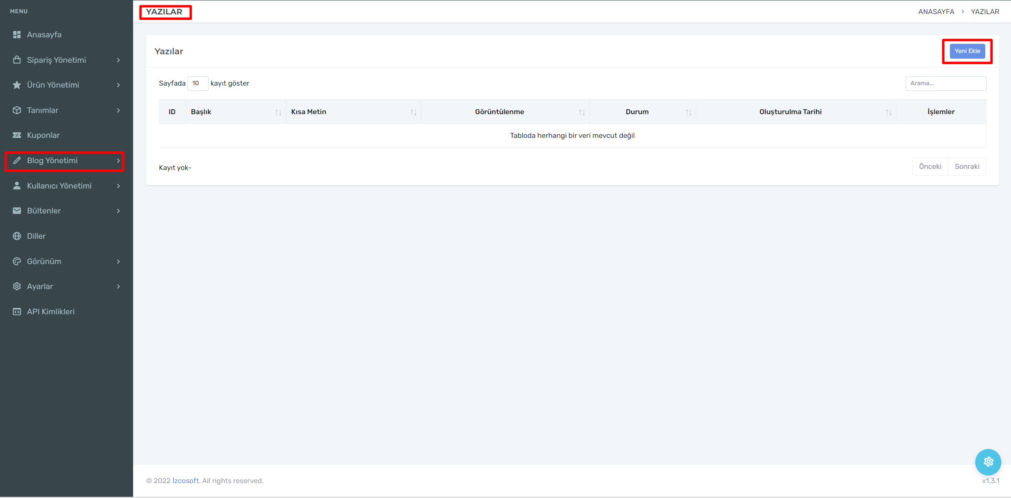Expand Sipariş Yönetimi submenu chevron
Image resolution: width=1011 pixels, height=498 pixels.
(119, 60)
